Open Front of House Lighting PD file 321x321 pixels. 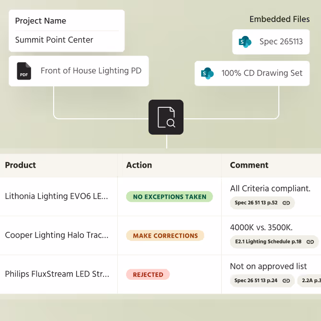pos(79,71)
